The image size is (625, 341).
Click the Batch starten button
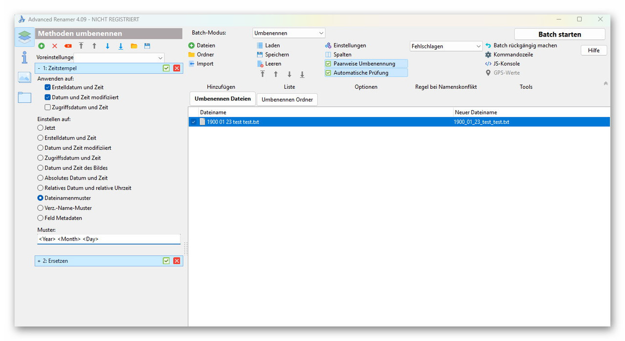click(560, 34)
